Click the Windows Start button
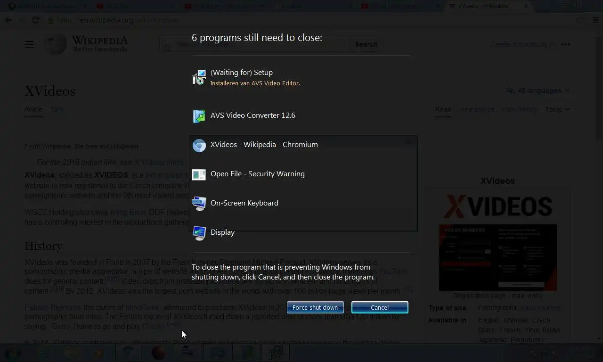 [13, 353]
